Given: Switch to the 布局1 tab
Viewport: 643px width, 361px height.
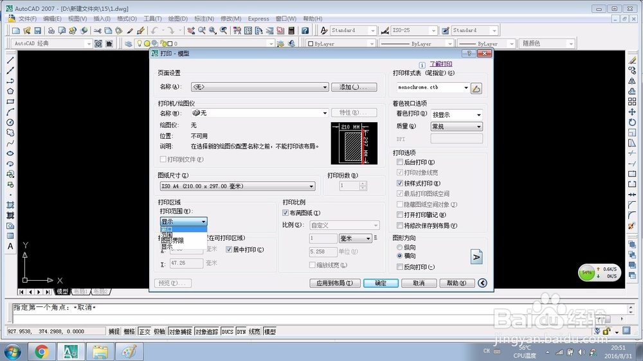Looking at the screenshot, I should pos(81,292).
